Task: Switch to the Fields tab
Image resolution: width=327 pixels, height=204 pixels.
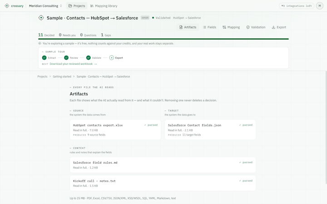Action: coord(209,27)
